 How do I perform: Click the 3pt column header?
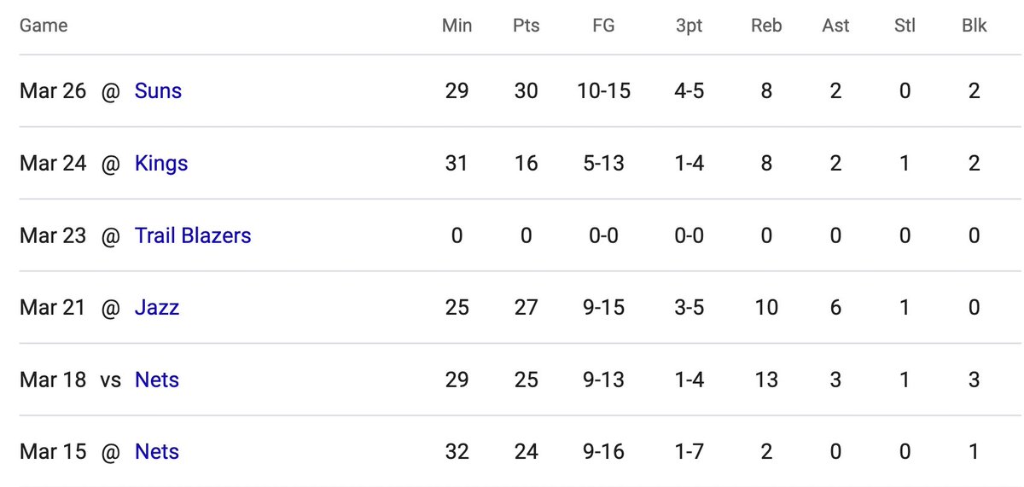click(689, 26)
